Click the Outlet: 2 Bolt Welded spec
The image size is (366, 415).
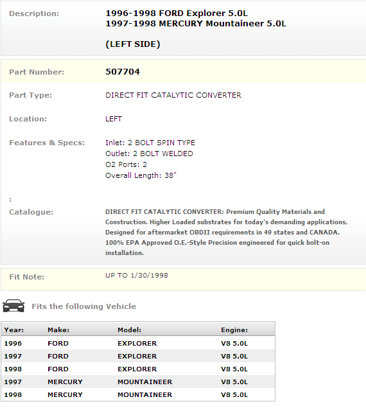pos(149,154)
